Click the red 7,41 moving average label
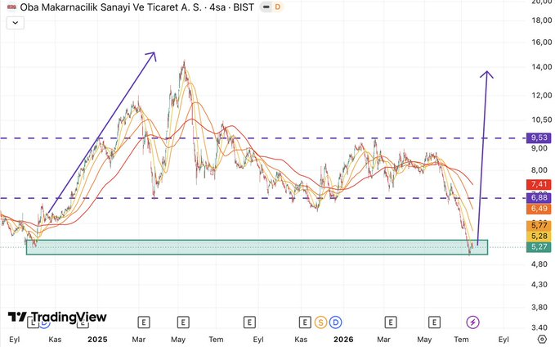The width and height of the screenshot is (555, 347). click(539, 184)
